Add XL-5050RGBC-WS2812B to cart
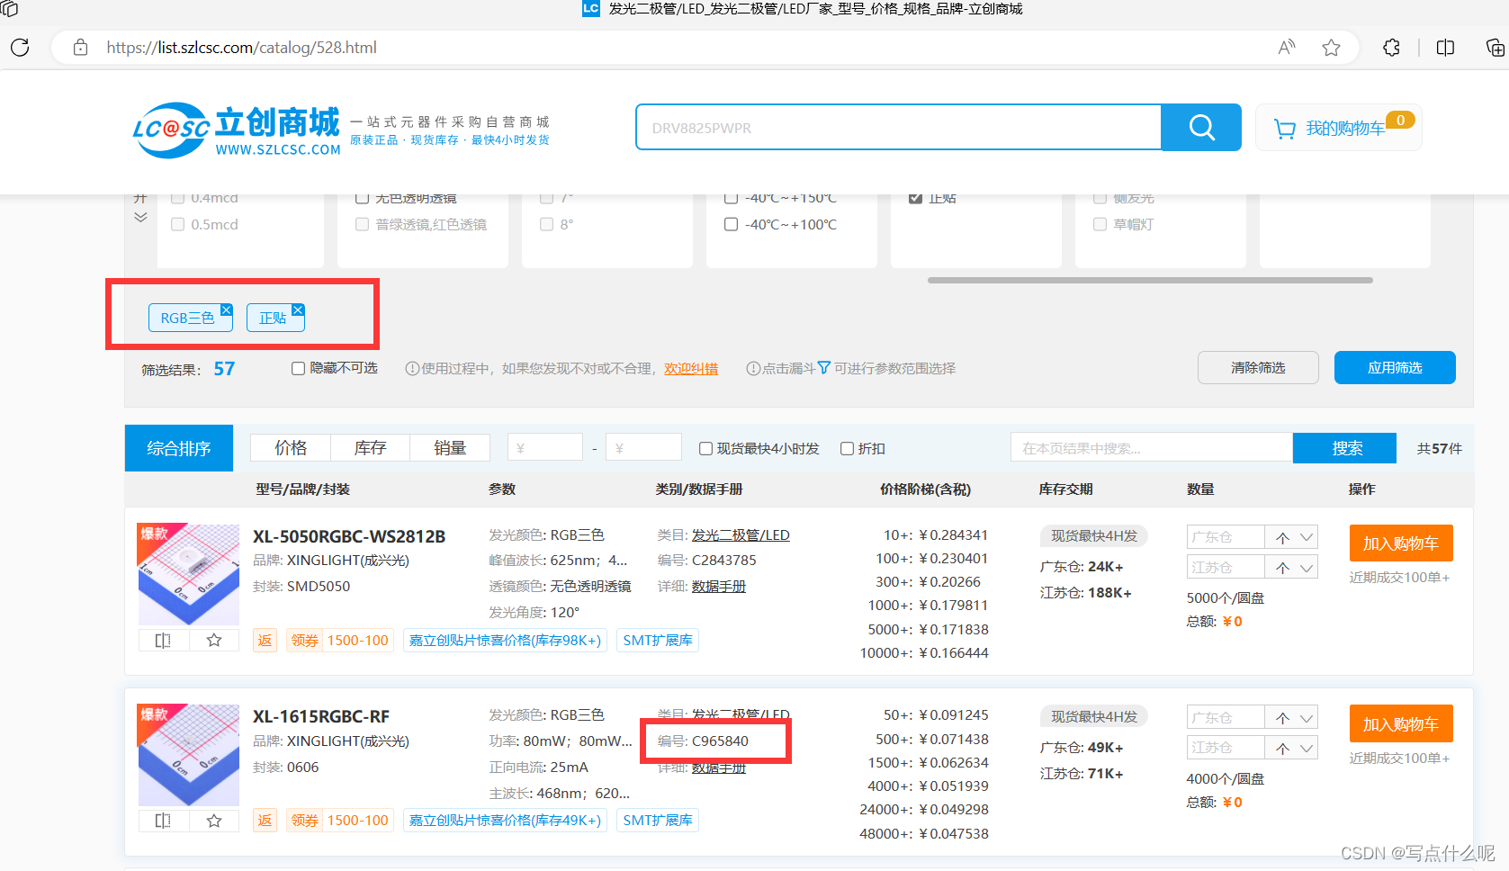This screenshot has width=1509, height=871. (1401, 543)
